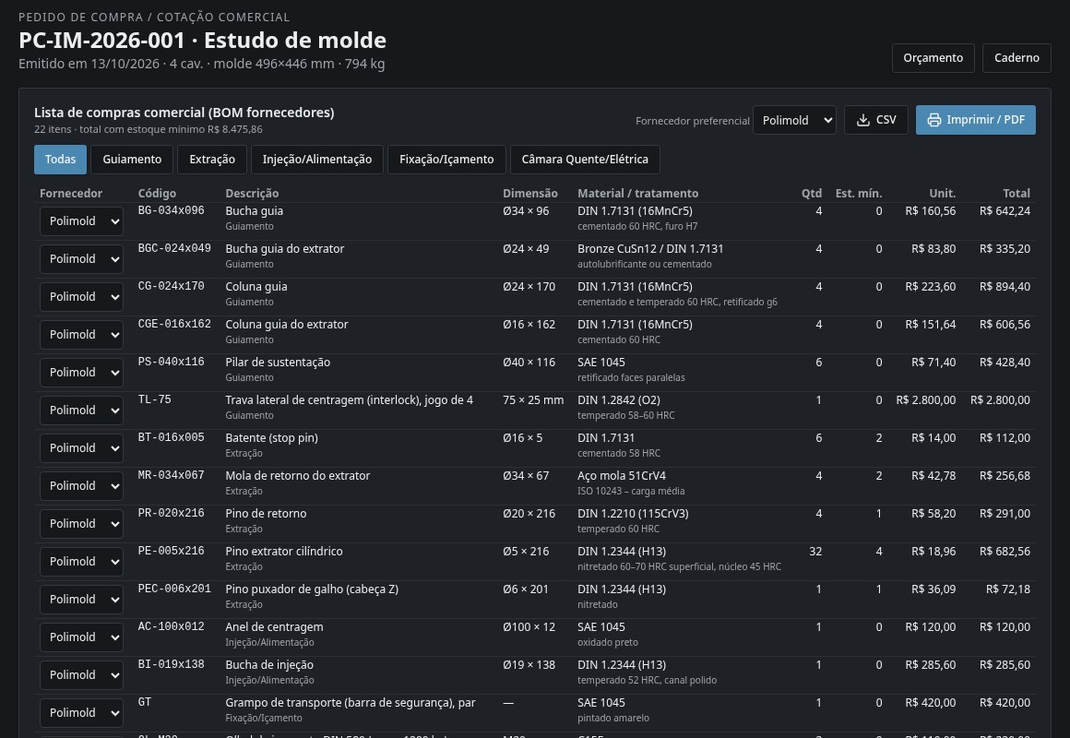This screenshot has height=738, width=1070.
Task: Open supplier dropdown for Batente (stop pin)
Action: tap(81, 447)
